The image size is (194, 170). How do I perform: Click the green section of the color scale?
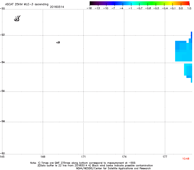tap(152, 3)
